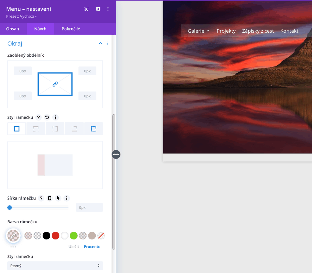Expand the Galerie submenu chevron
The image size is (312, 273).
(x=208, y=31)
